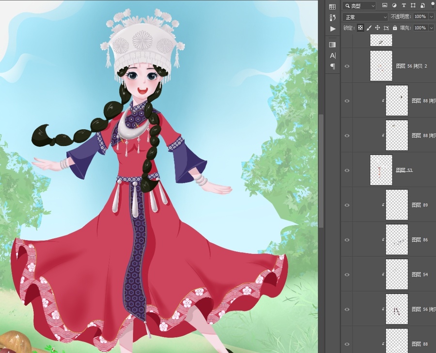Click clipping mask arrow of 图层 54
The width and height of the screenshot is (436, 353).
383,274
